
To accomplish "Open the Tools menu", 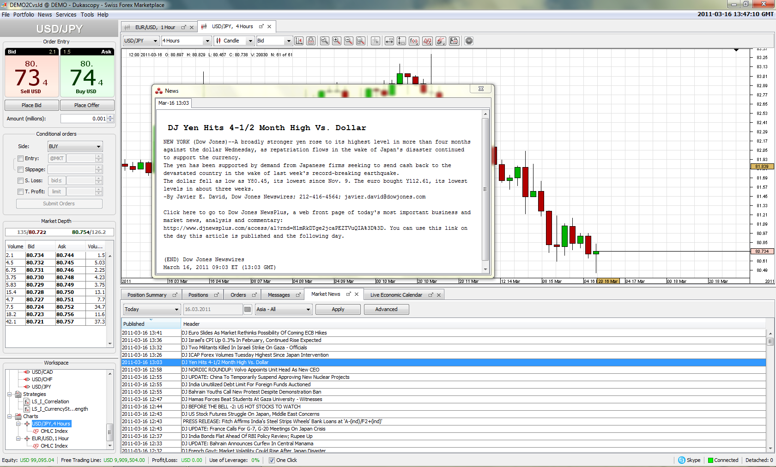I will click(87, 14).
